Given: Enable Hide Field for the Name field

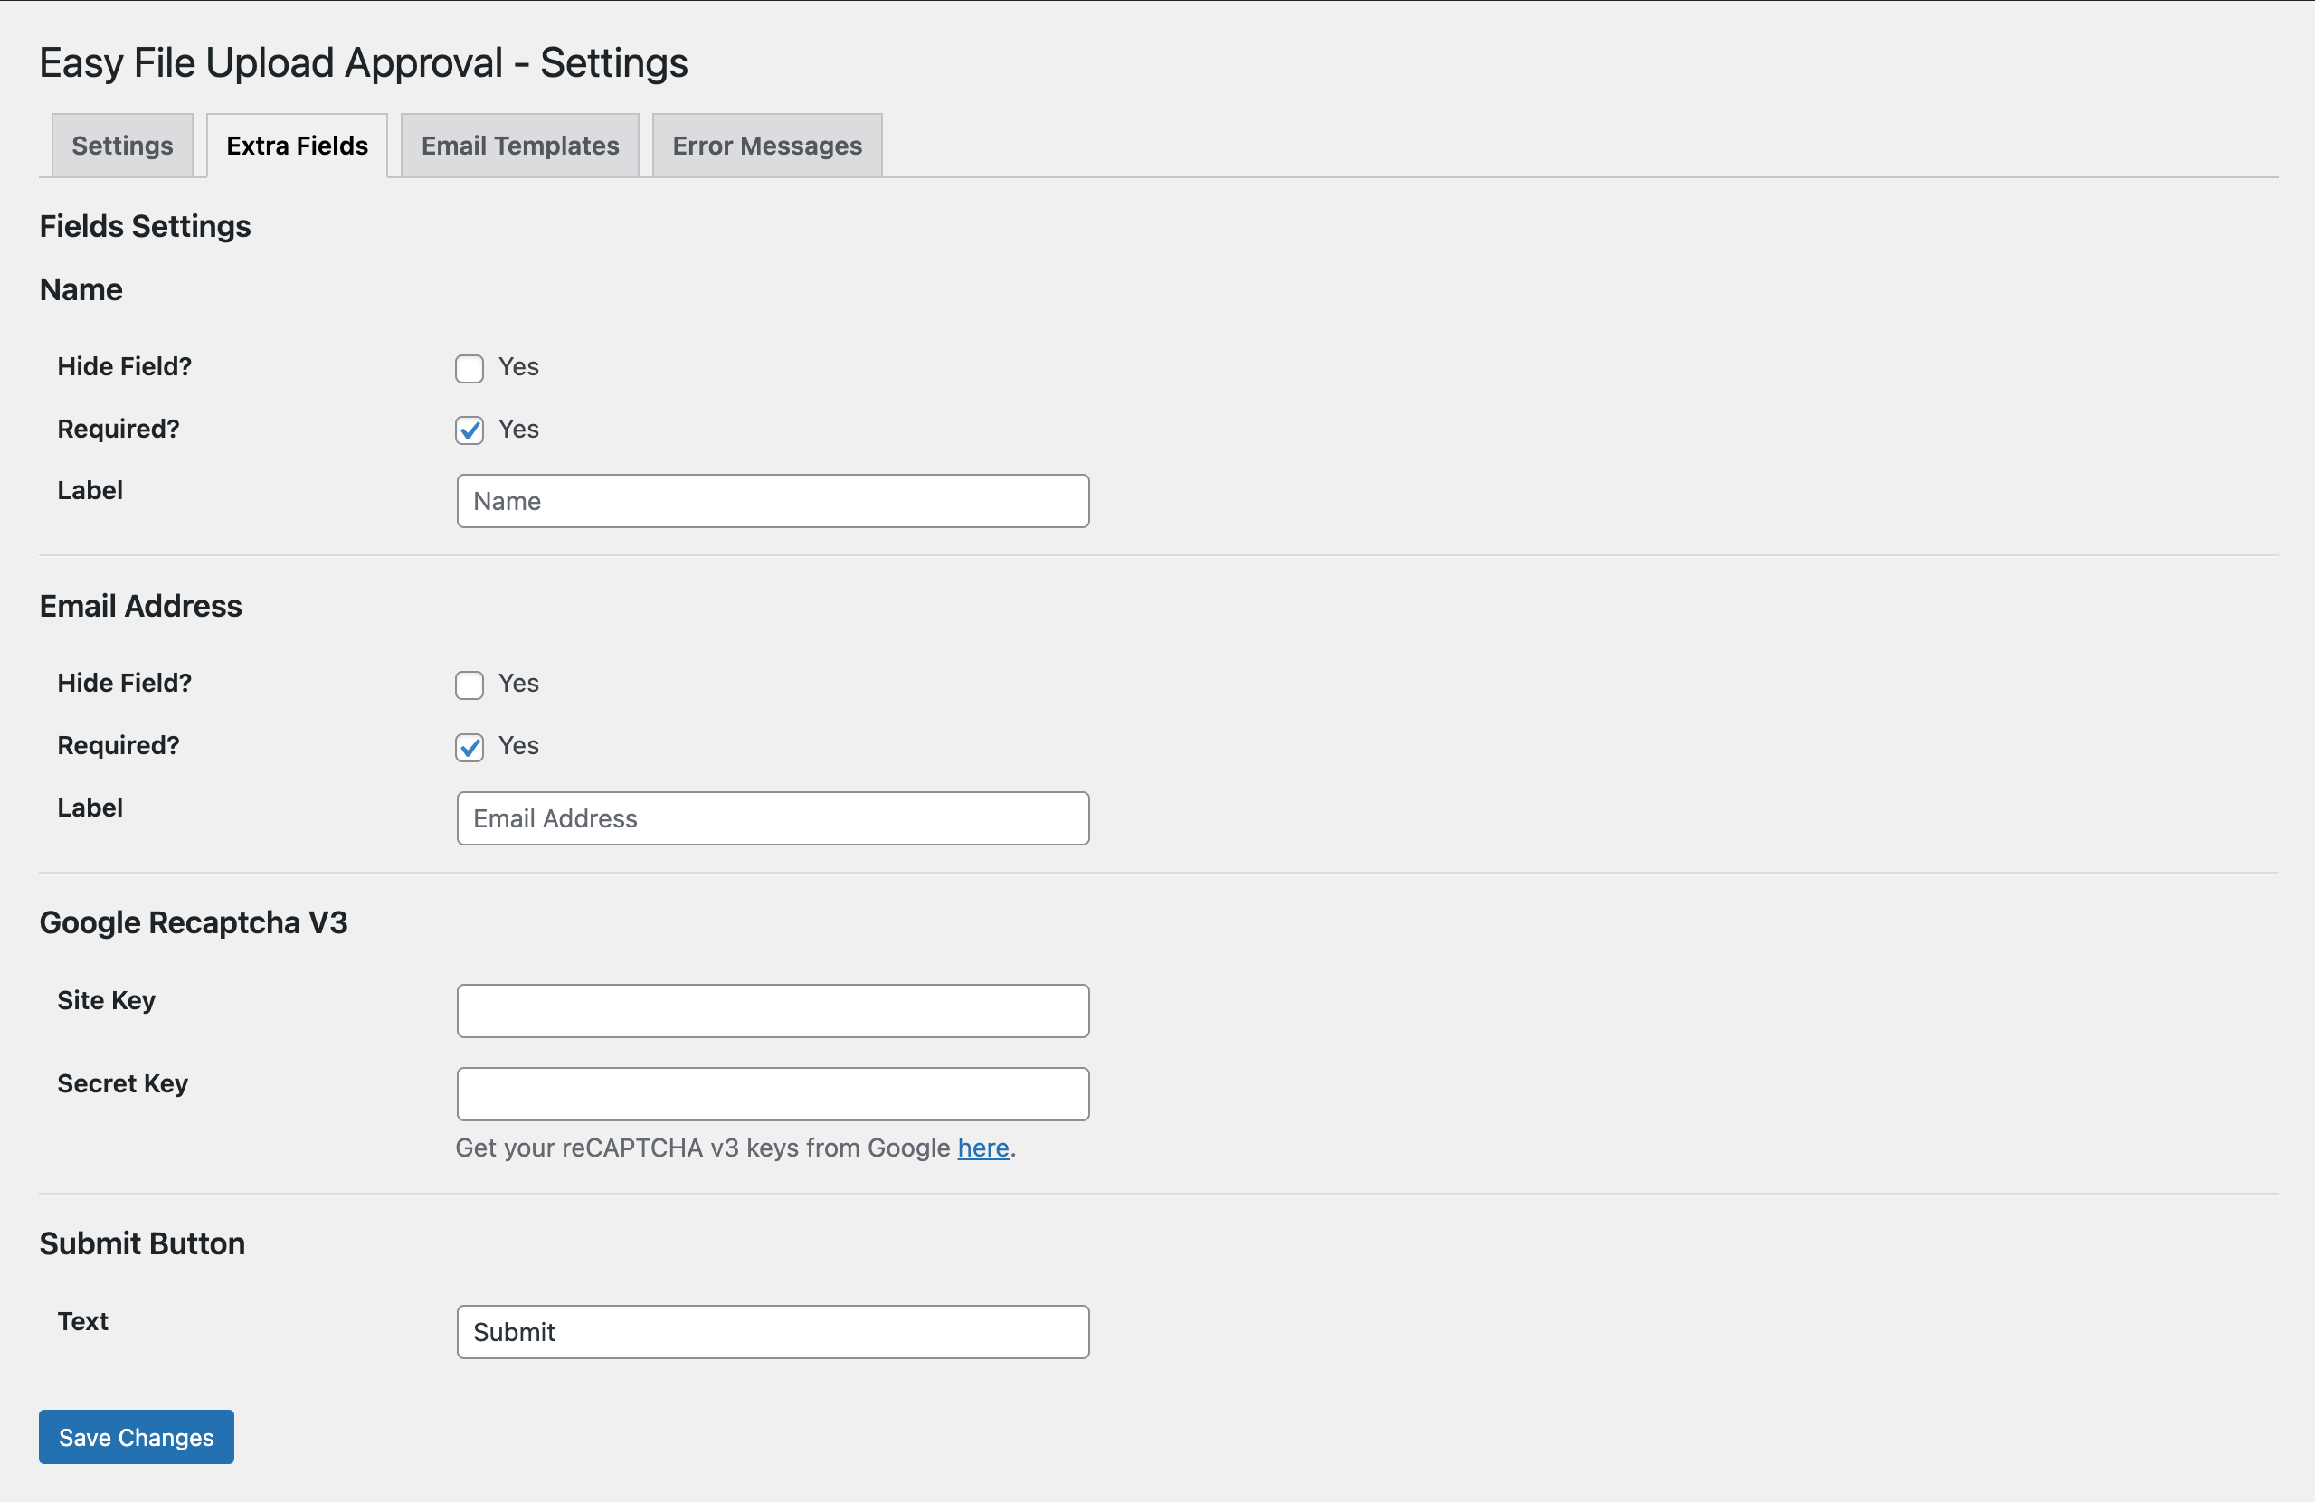Looking at the screenshot, I should (x=470, y=368).
